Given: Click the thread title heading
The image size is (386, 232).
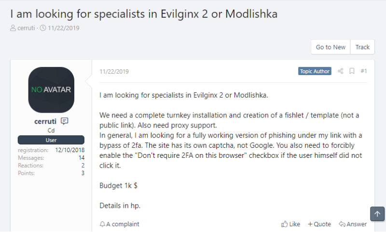Looking at the screenshot, I should pos(144,13).
